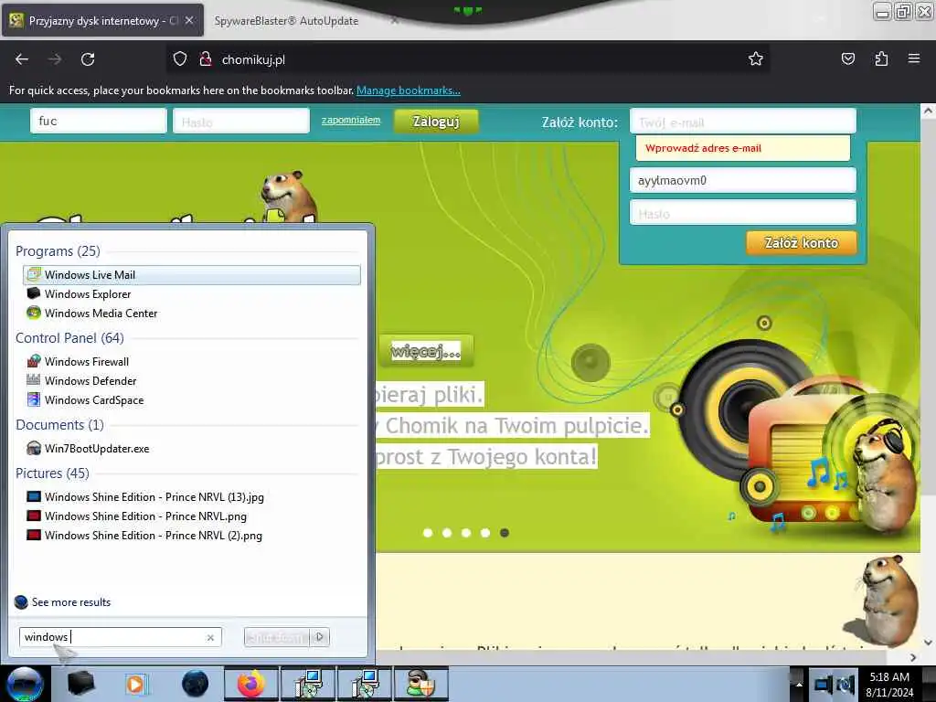
Task: Open Windows Firewall control panel item
Action: [192, 361]
